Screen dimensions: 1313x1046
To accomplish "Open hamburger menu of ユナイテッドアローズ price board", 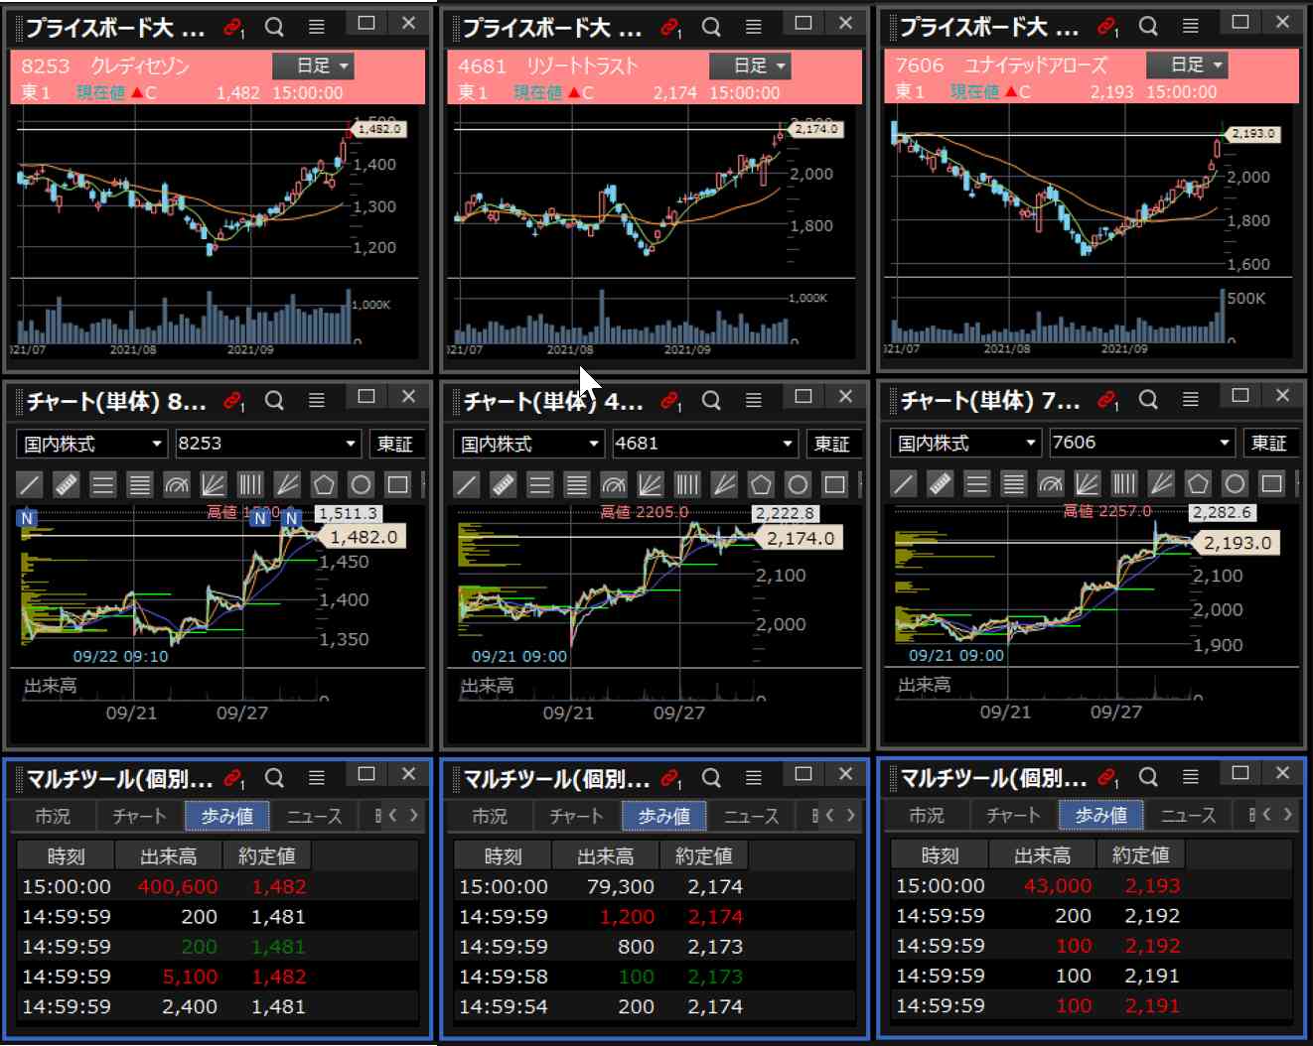I will pos(1190,27).
